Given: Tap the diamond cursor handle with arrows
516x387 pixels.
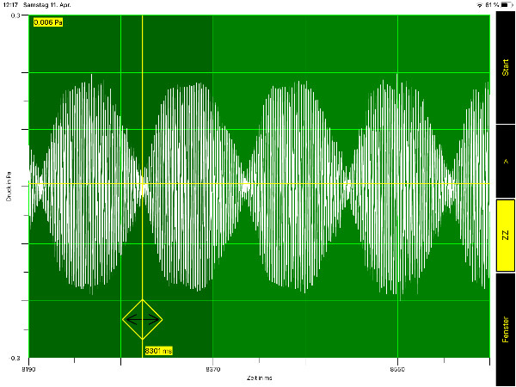Looking at the screenshot, I should pyautogui.click(x=143, y=319).
